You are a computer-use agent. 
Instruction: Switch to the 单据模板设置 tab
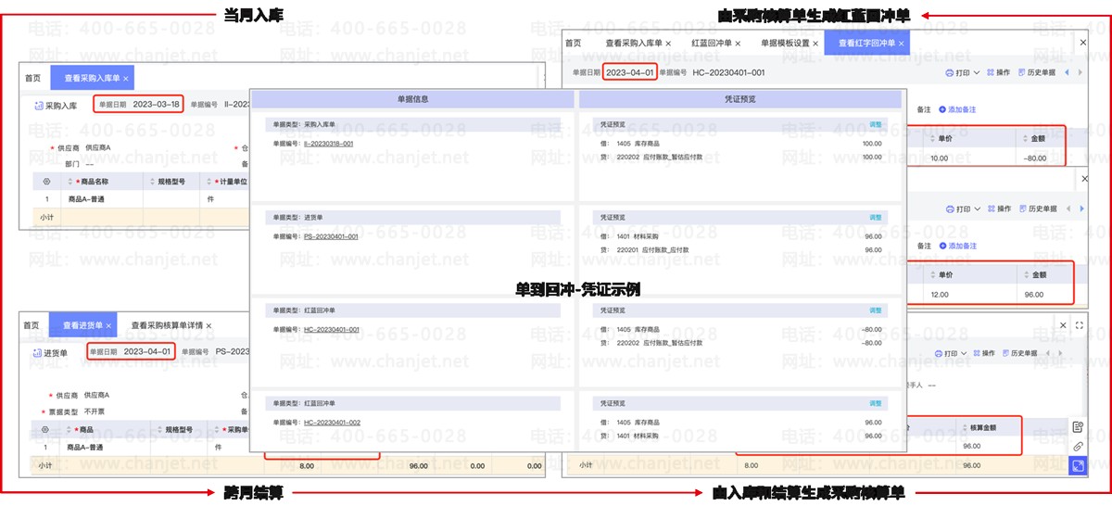[x=786, y=43]
